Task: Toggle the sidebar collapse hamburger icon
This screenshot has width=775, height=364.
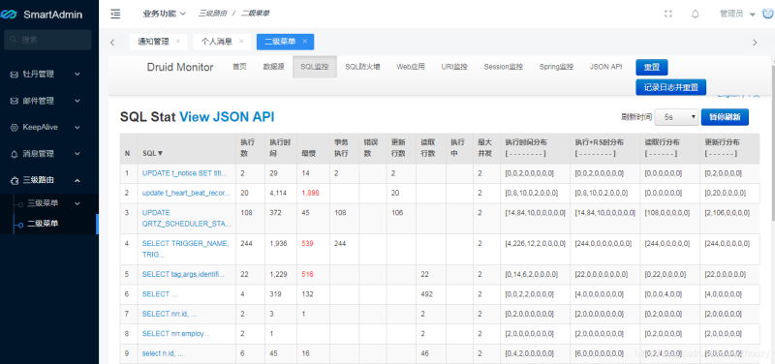Action: (115, 15)
